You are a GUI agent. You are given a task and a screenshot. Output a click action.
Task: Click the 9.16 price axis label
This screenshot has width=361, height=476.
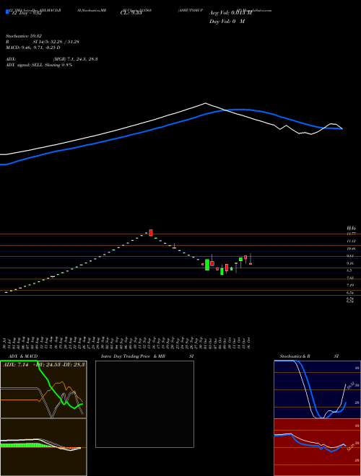click(x=350, y=263)
